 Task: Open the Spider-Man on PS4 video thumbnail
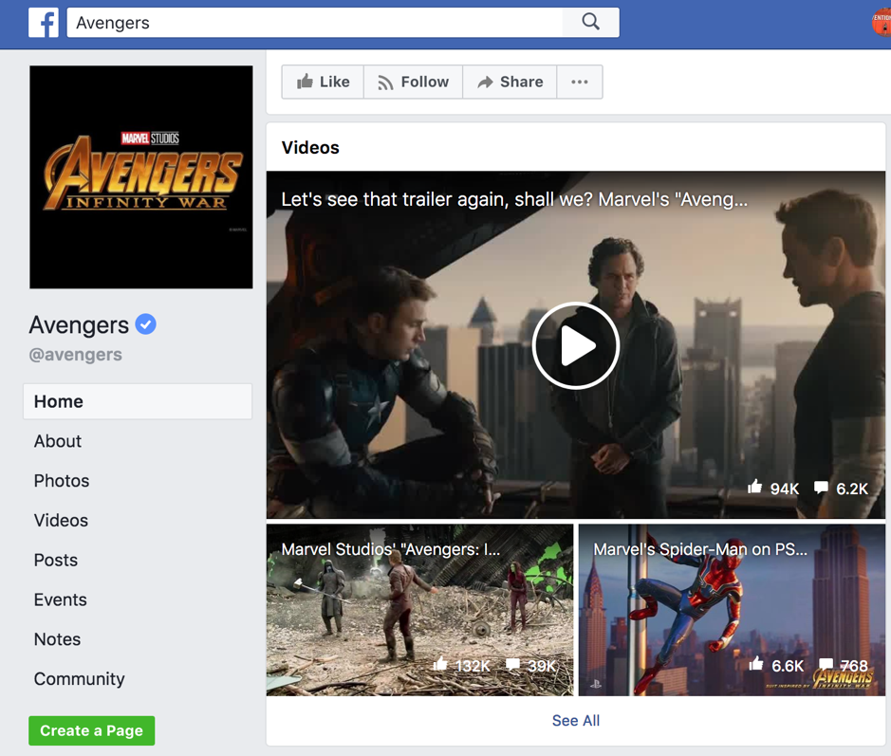[x=731, y=607]
